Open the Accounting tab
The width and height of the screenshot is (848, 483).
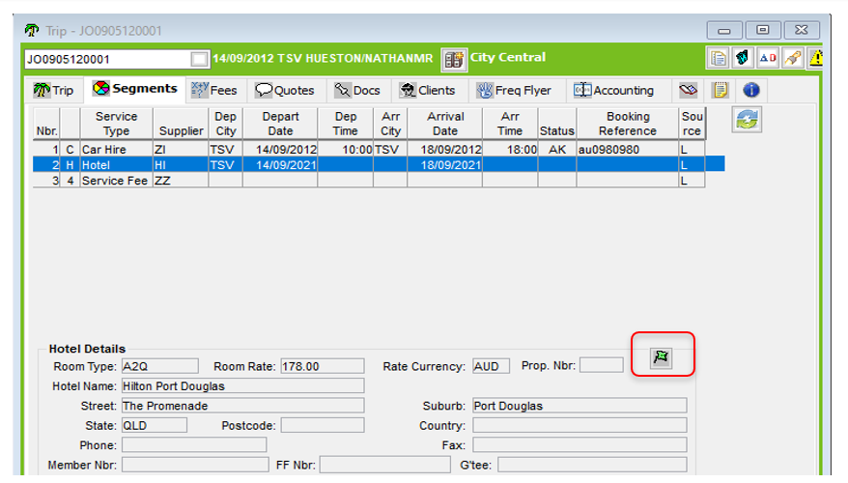tap(613, 90)
